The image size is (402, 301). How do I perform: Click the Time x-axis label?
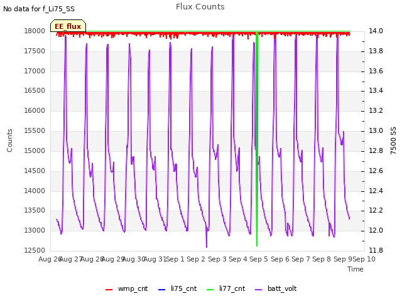pos(356,269)
